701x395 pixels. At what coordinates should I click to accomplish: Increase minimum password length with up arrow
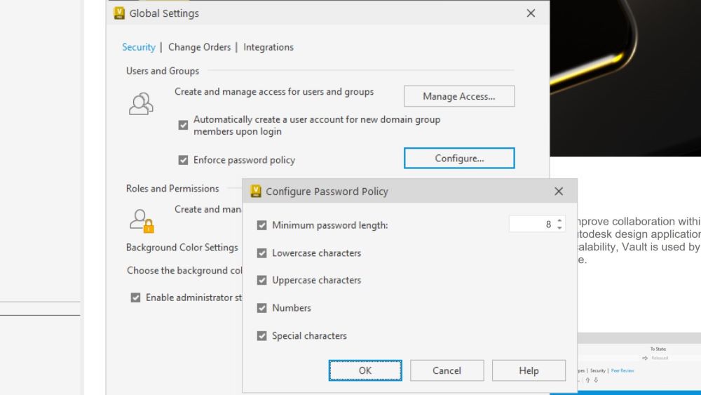(559, 220)
